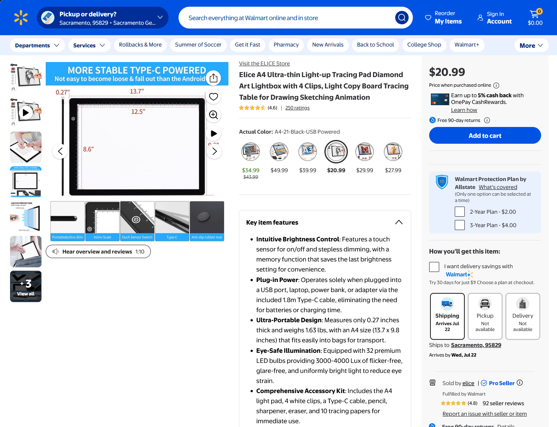This screenshot has width=557, height=427.
Task: Go to next product image
Action: (x=214, y=151)
